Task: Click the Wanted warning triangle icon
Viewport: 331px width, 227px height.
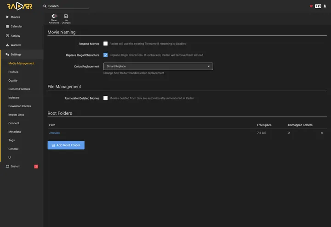Action: pyautogui.click(x=7, y=45)
